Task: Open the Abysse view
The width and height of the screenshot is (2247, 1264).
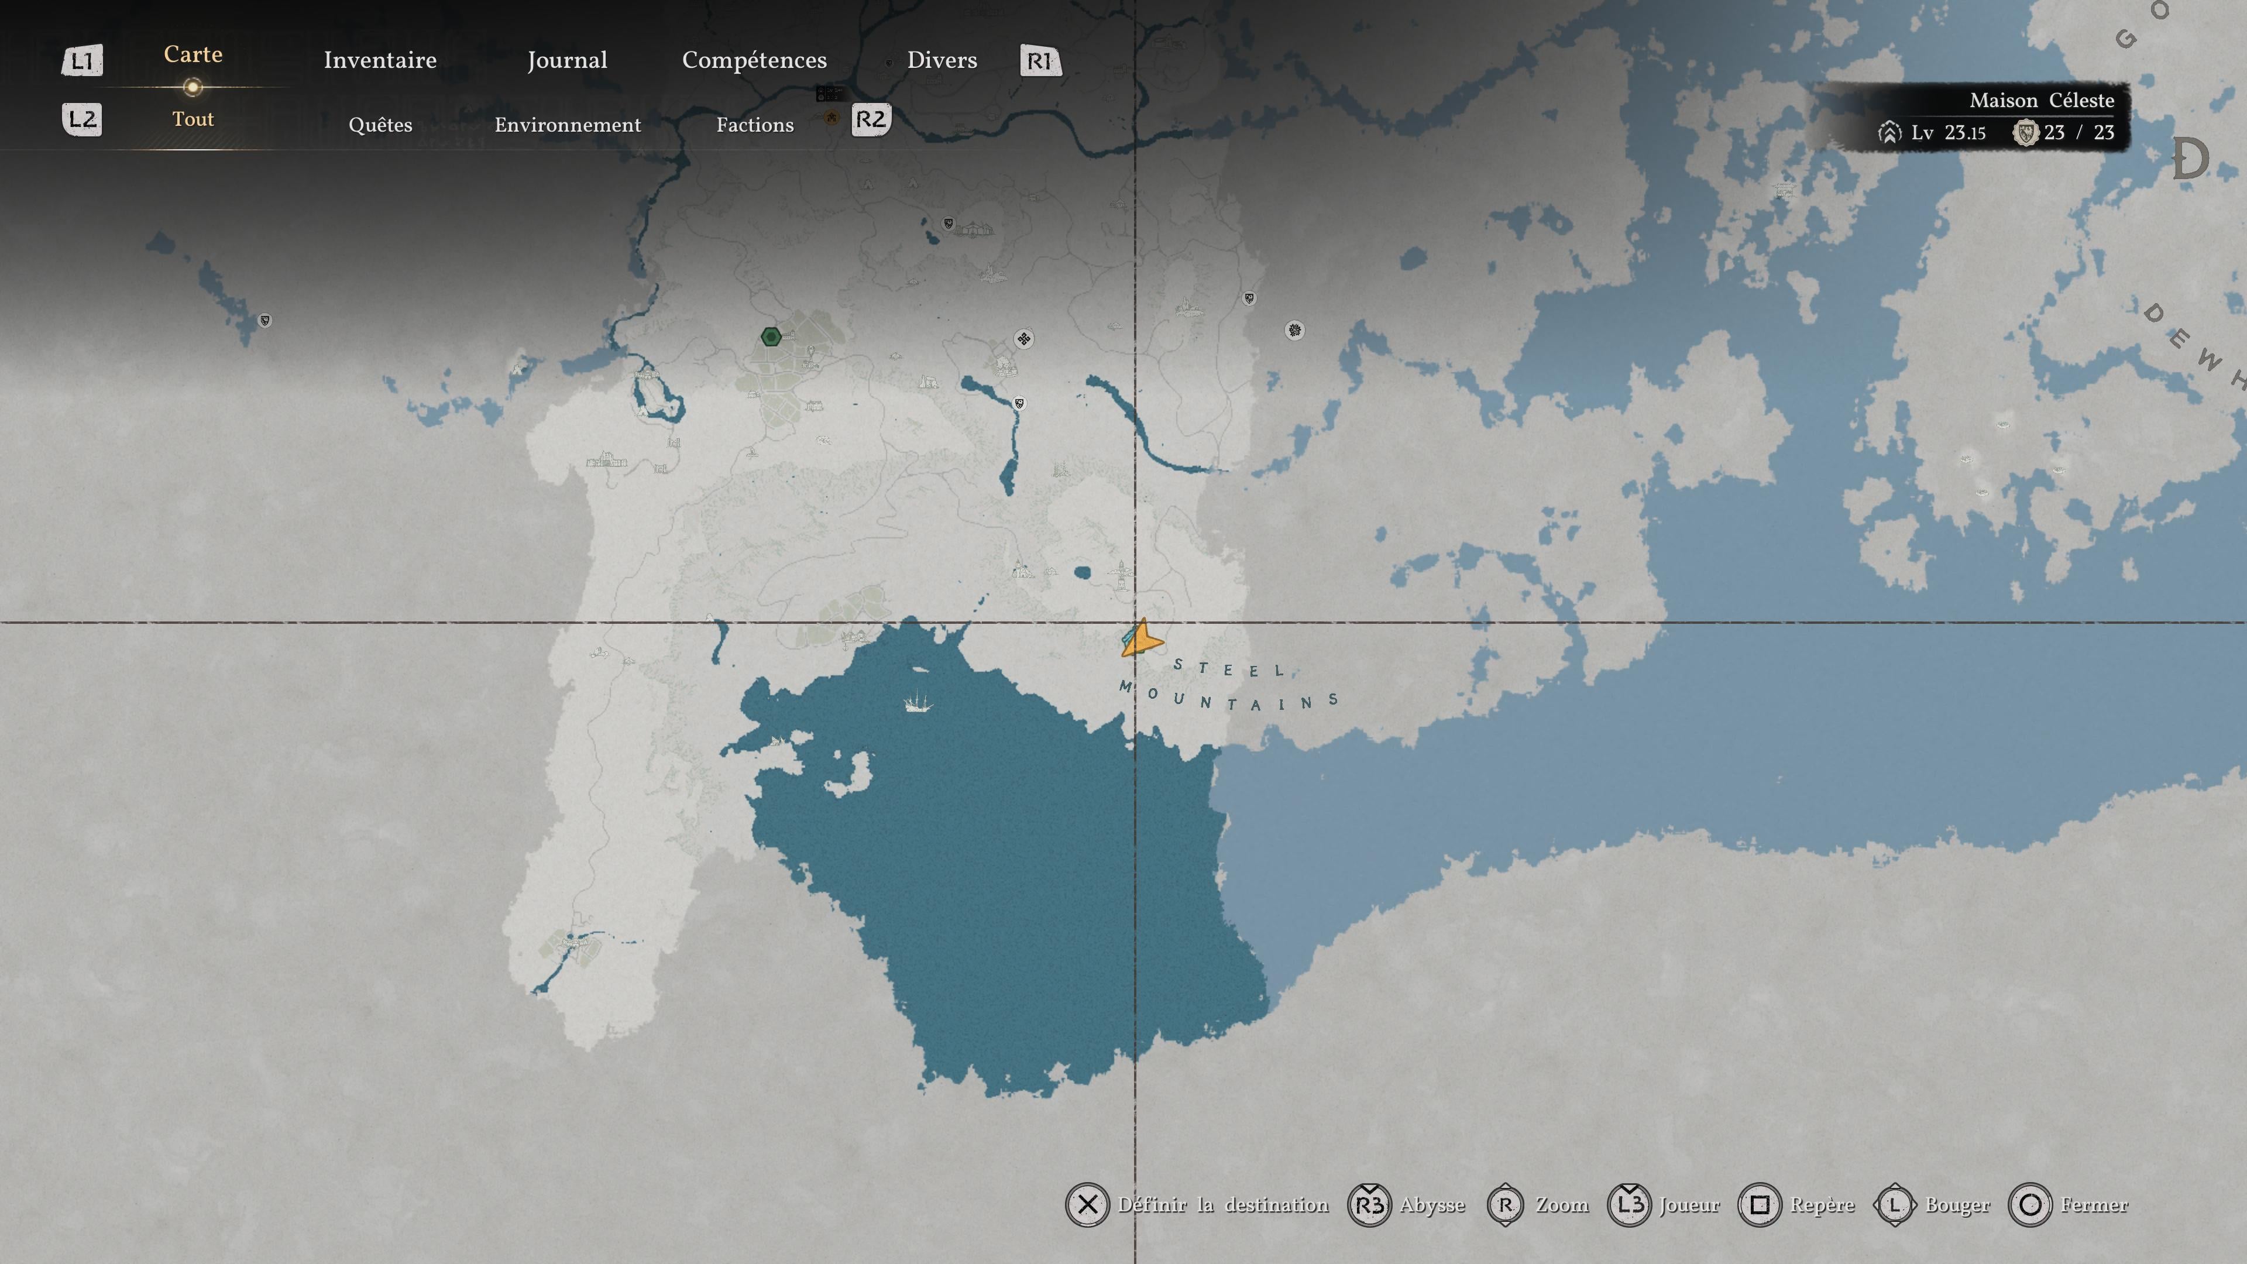Action: click(1432, 1205)
